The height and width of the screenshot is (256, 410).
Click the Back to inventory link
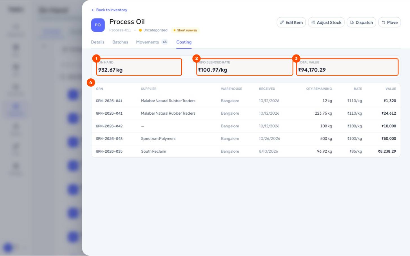(109, 10)
